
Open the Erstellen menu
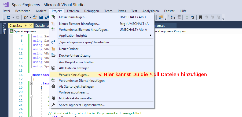[73, 11]
